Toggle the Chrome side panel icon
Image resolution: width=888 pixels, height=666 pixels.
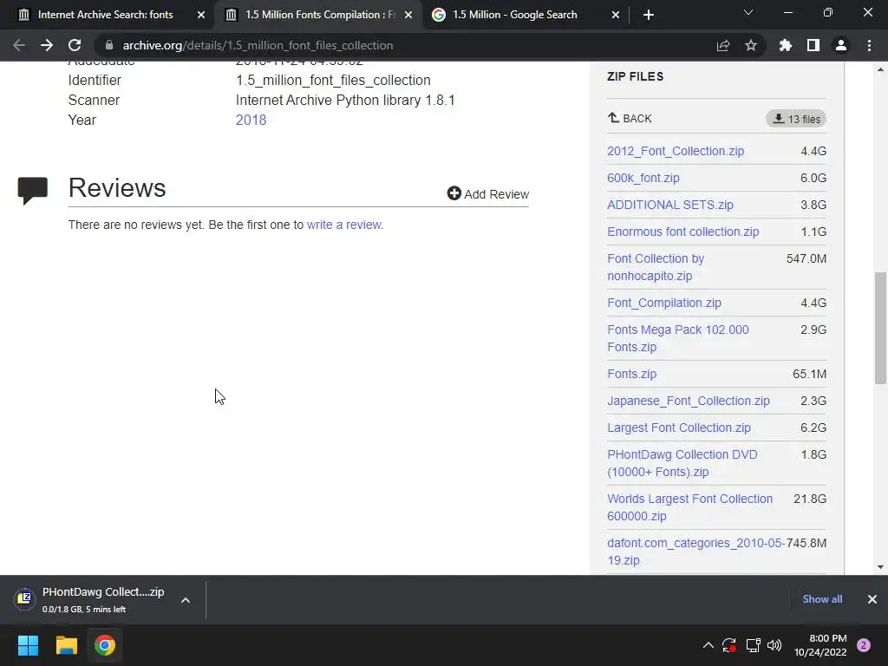click(813, 45)
